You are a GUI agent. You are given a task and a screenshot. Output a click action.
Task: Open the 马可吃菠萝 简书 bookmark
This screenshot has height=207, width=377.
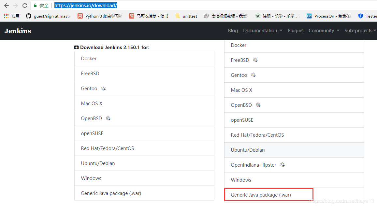pos(149,16)
